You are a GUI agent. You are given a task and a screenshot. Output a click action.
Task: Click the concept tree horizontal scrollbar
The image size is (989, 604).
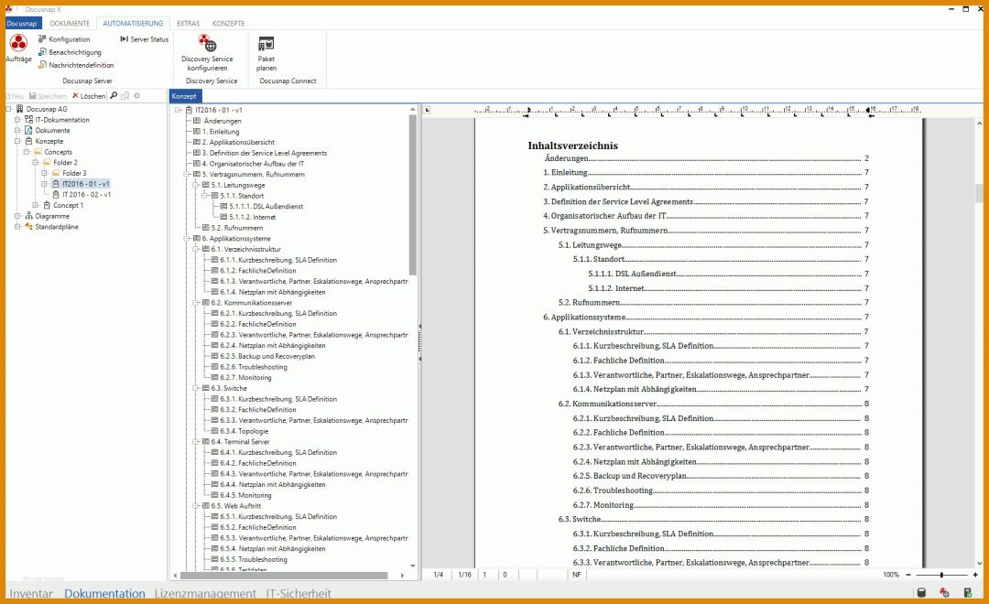coord(284,576)
